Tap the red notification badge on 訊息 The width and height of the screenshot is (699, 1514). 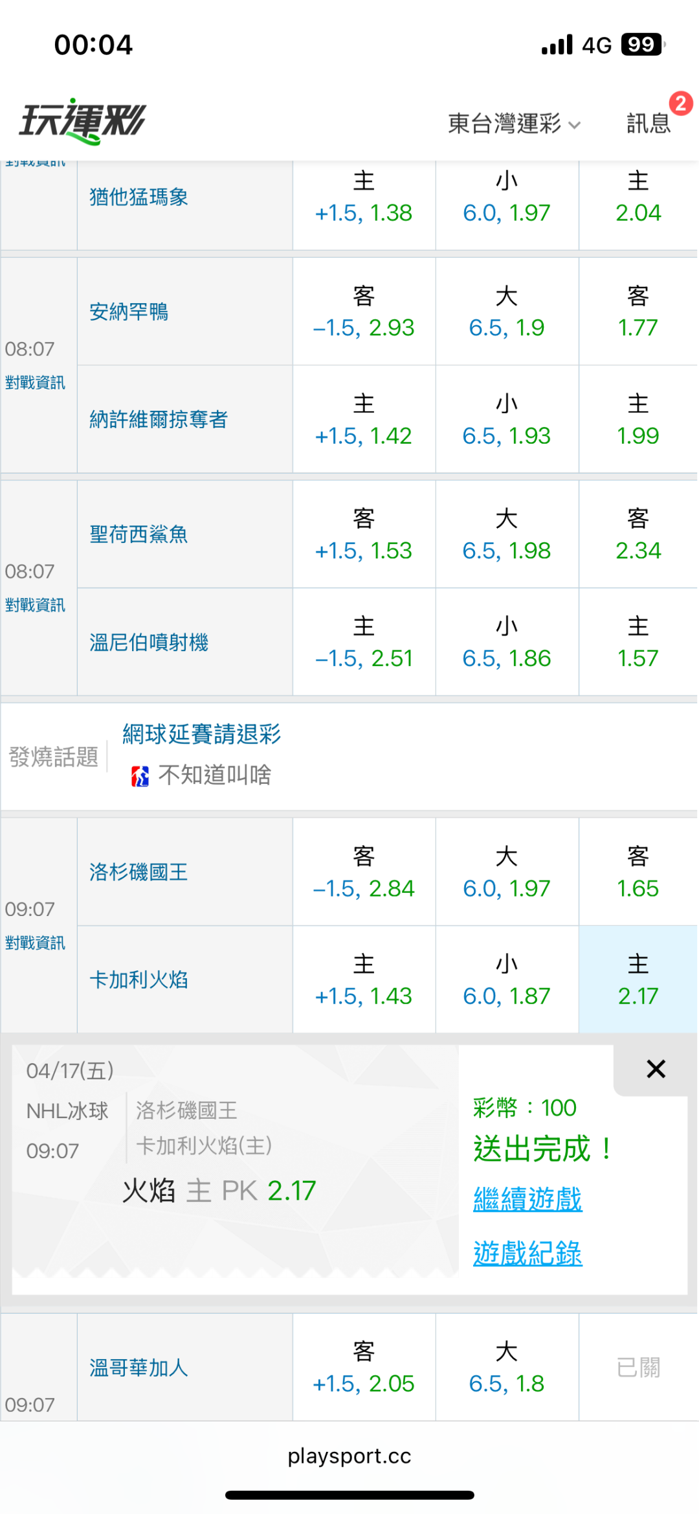tap(680, 104)
